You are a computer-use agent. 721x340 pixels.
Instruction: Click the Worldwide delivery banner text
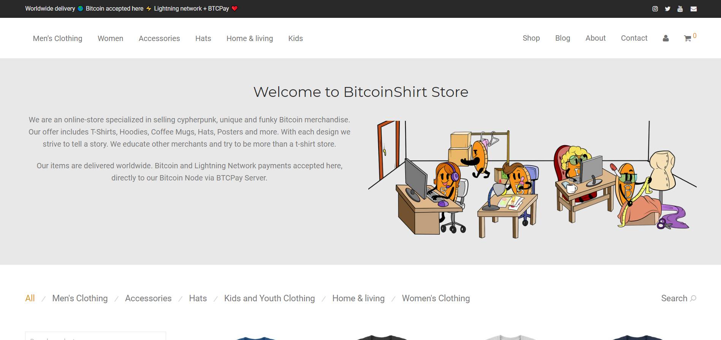50,9
